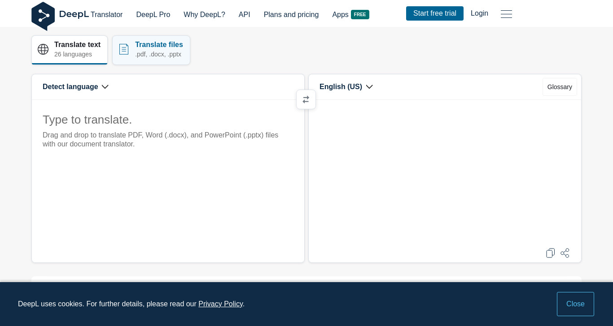
Task: Switch to the Translate text tab
Action: click(x=70, y=50)
